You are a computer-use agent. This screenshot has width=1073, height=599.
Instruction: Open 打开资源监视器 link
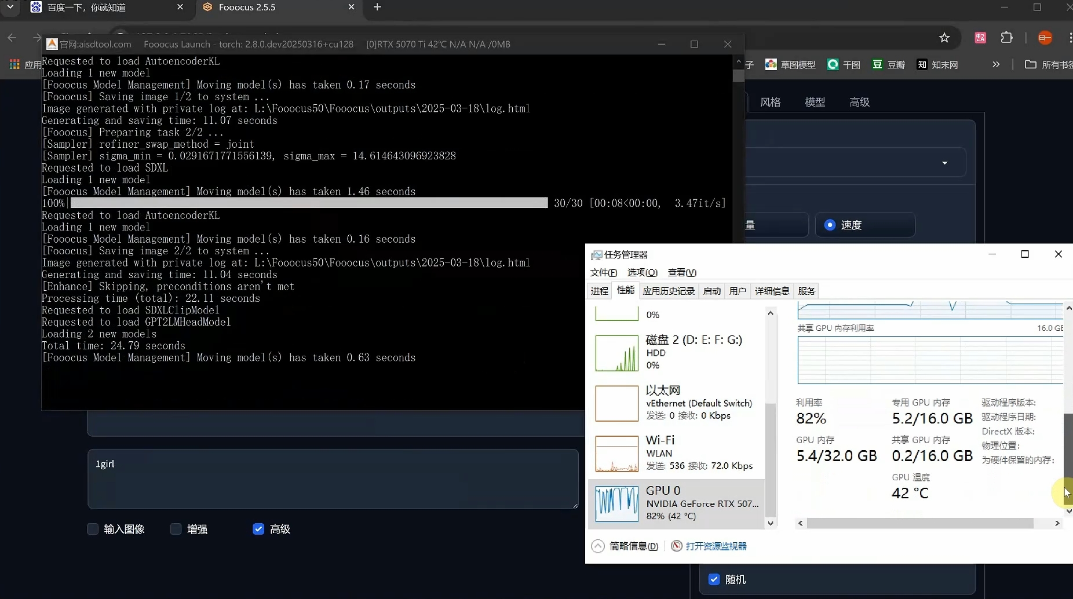pos(716,546)
